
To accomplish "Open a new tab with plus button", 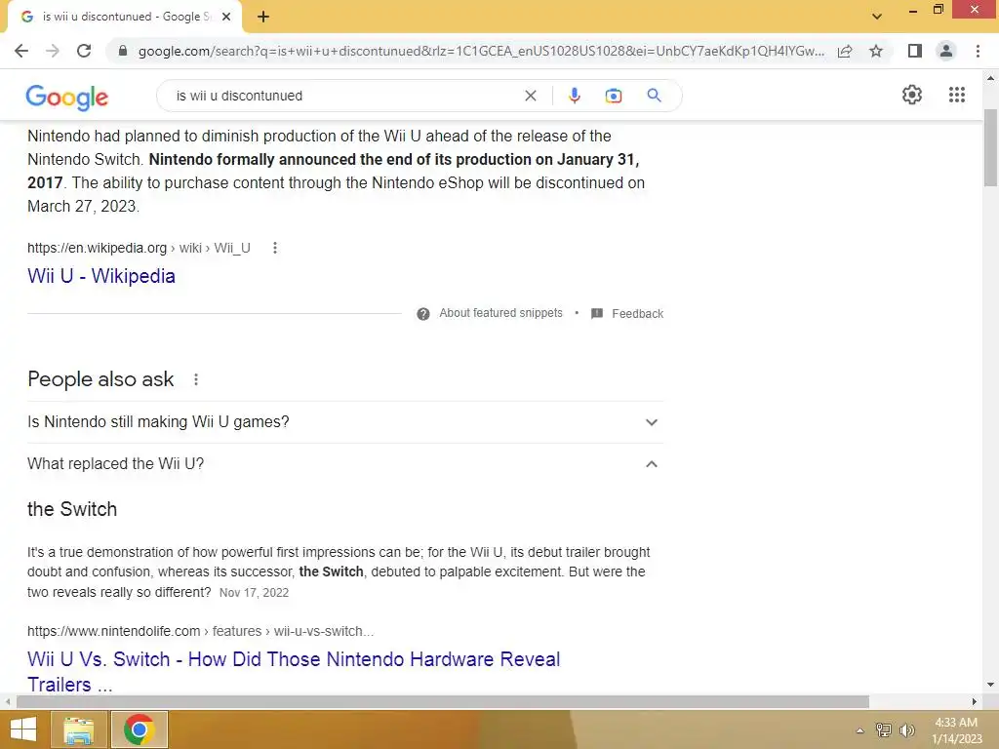I will pyautogui.click(x=263, y=17).
